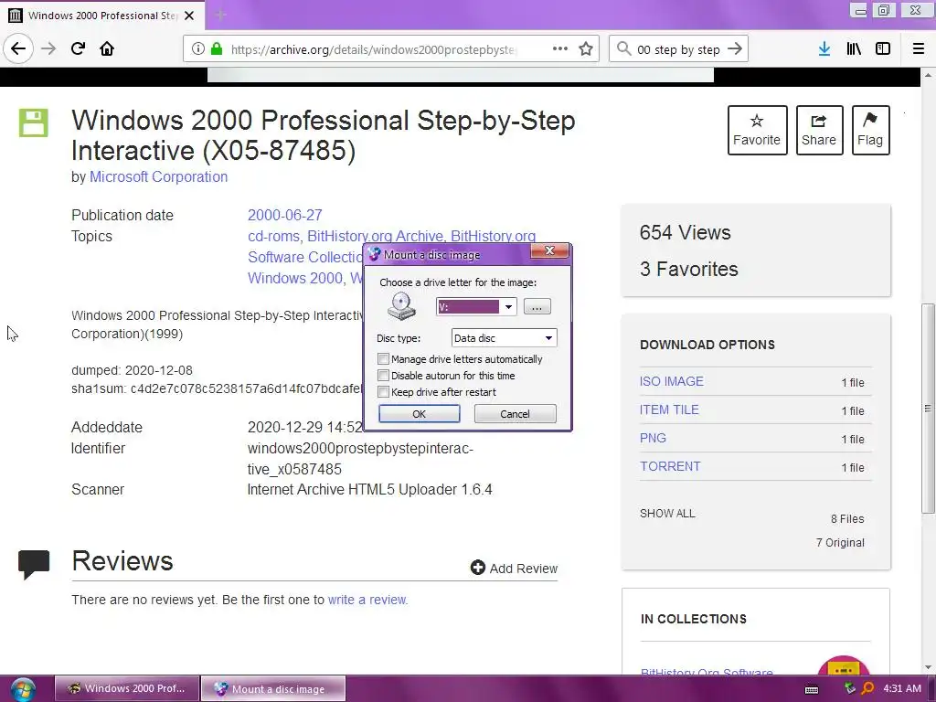The image size is (936, 702).
Task: Submit the search with the arrow button
Action: pyautogui.click(x=736, y=48)
